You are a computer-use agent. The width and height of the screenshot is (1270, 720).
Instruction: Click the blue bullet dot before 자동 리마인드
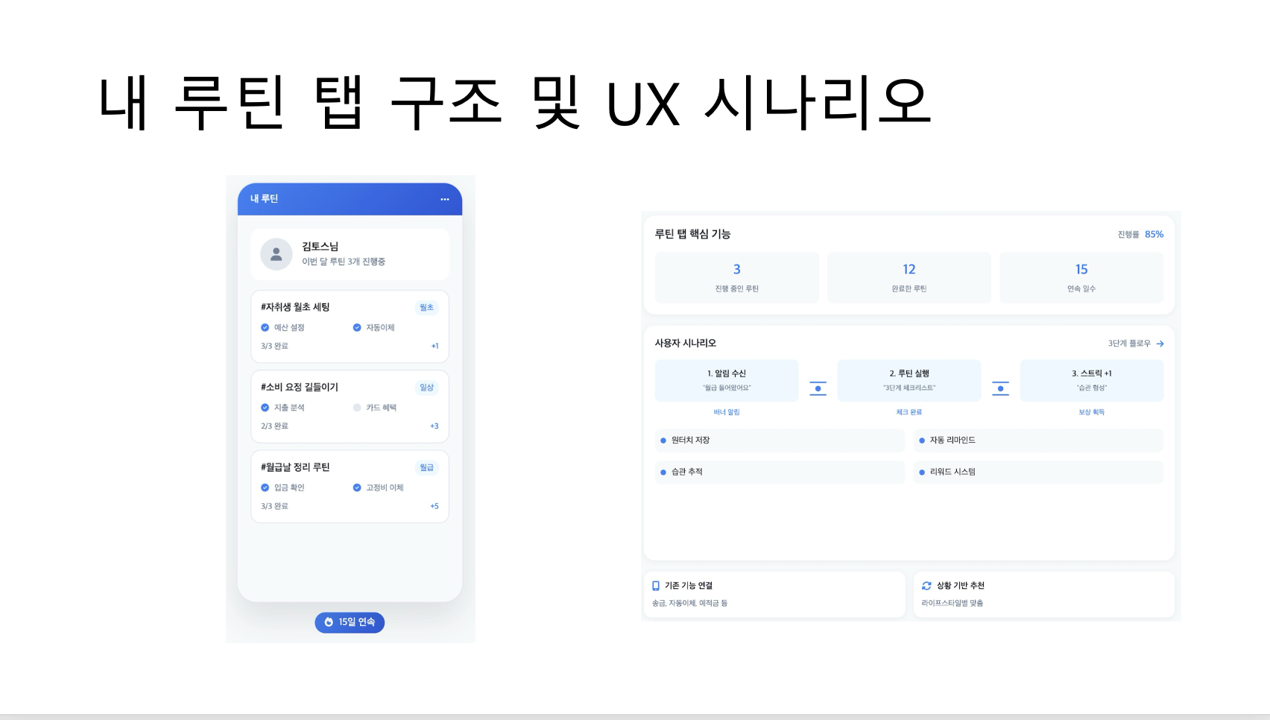pos(922,440)
